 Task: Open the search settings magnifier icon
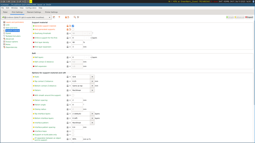pyautogui.click(x=75, y=17)
